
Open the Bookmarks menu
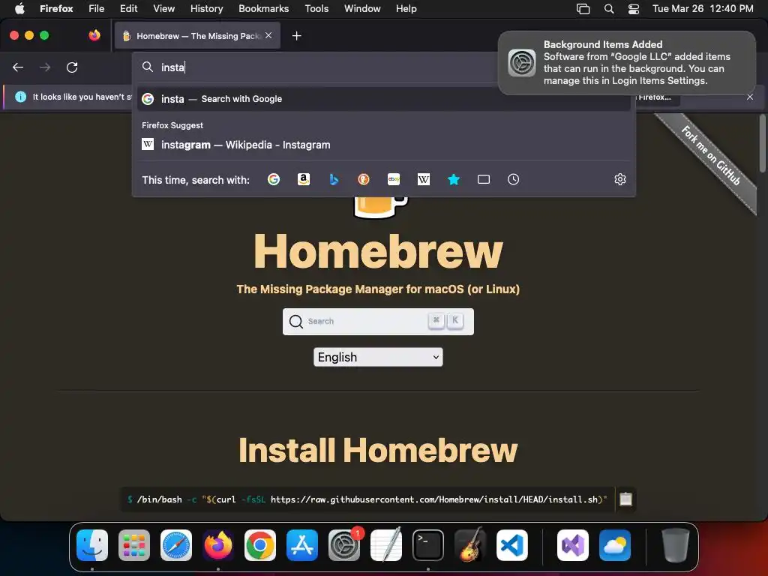(263, 8)
